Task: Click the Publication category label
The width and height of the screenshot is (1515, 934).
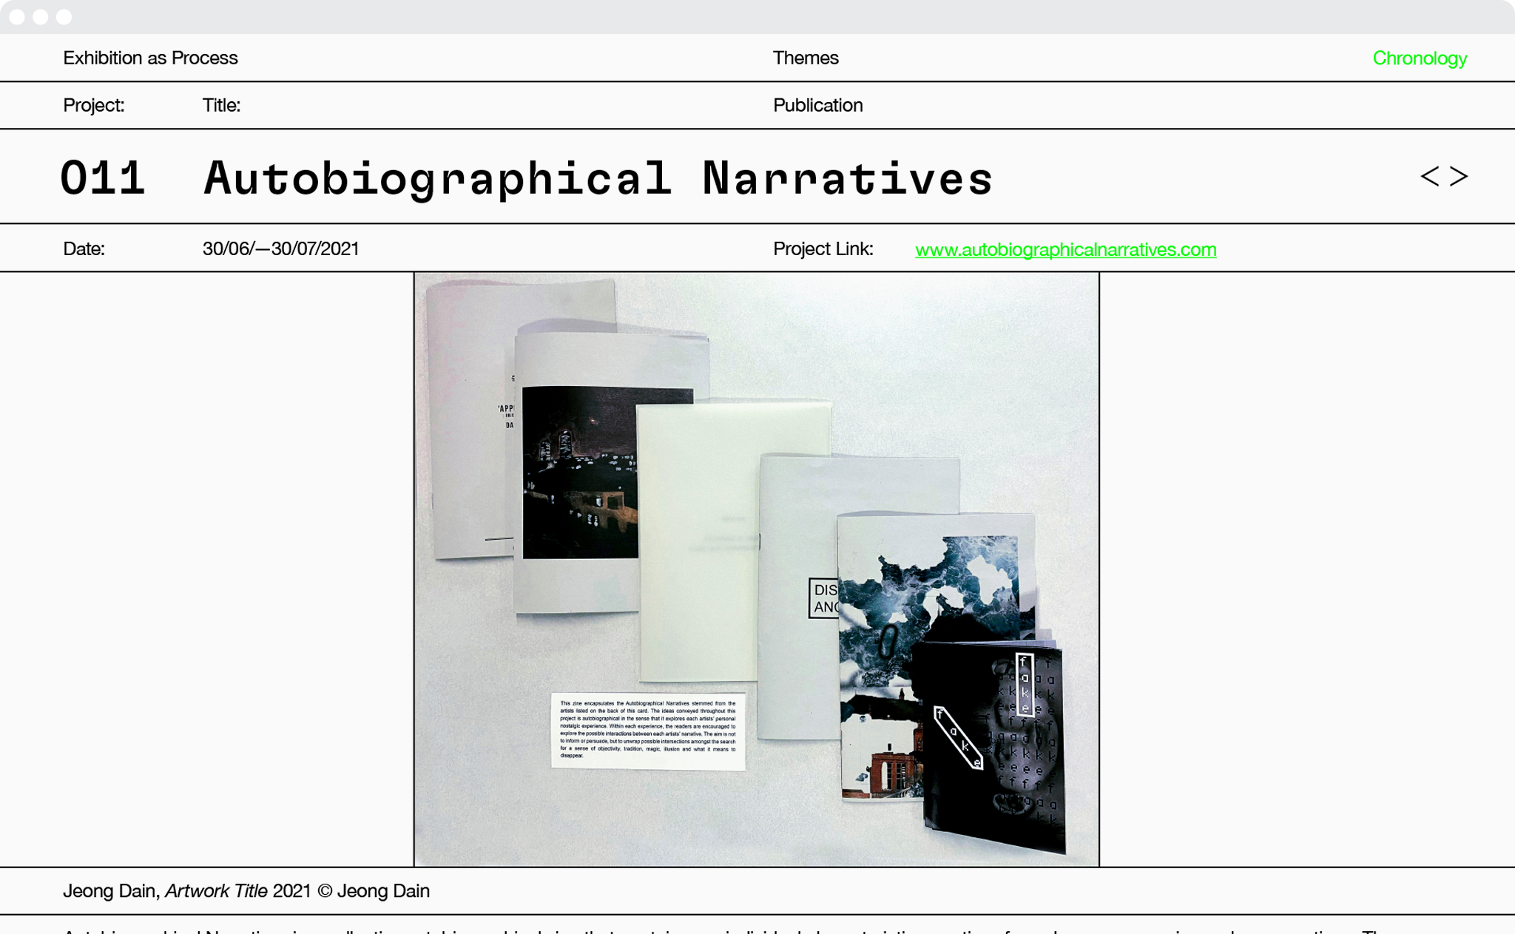Action: 817,105
